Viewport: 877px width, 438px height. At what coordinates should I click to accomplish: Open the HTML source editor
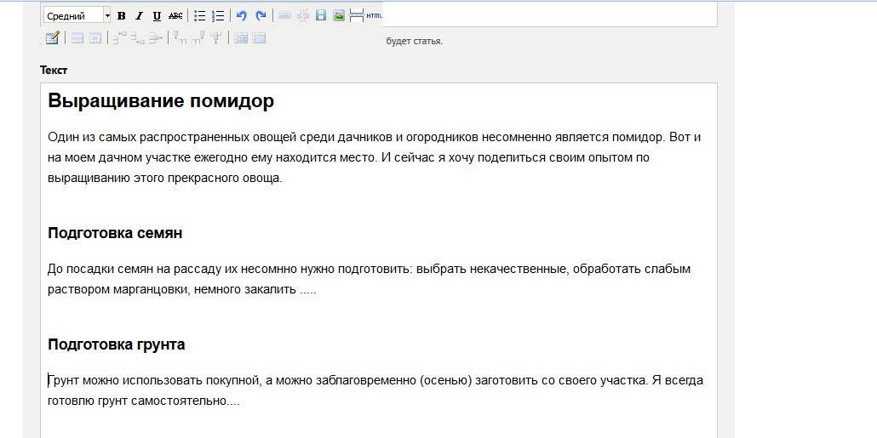pos(375,15)
